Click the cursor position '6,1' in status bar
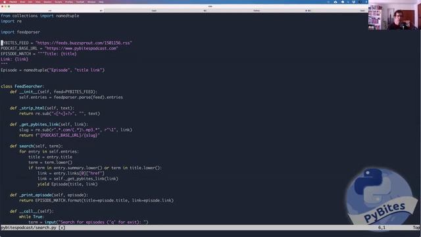421x237 pixels. tap(382, 228)
